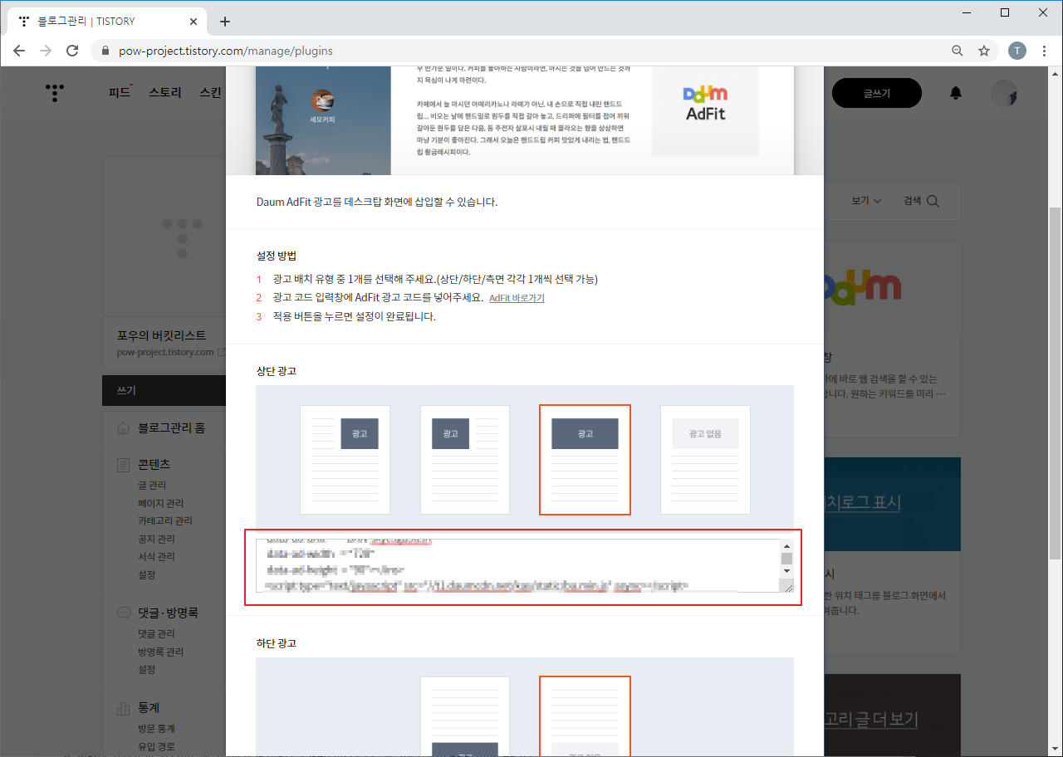Viewport: 1063px width, 757px height.
Task: Click the Daum AdFit logo image
Action: click(x=705, y=104)
